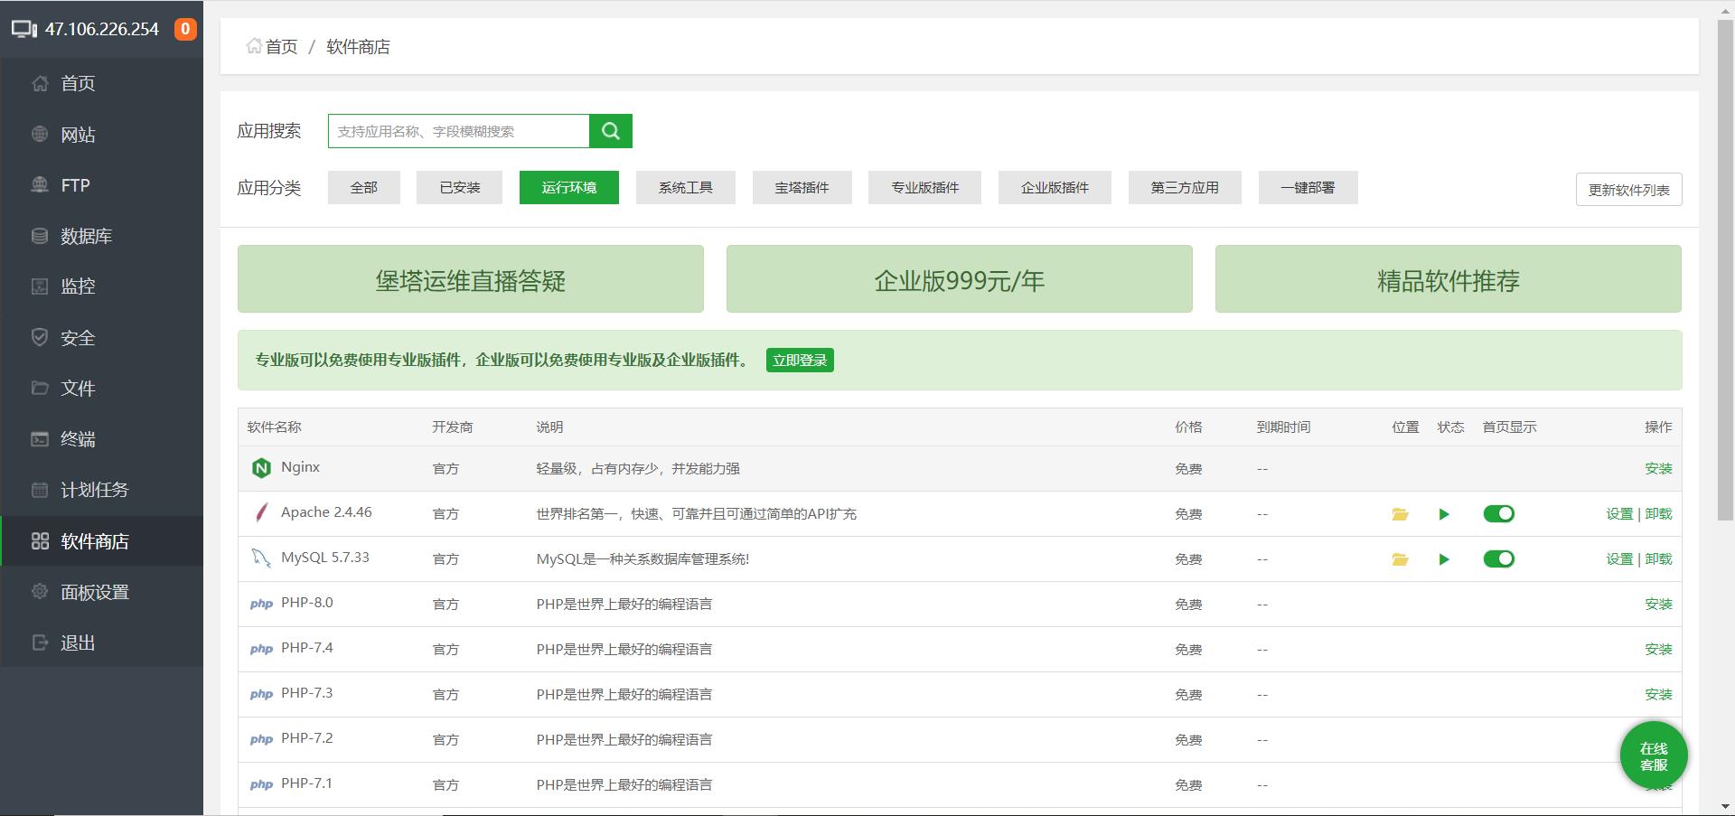The image size is (1735, 816).
Task: Open 网站 in the sidebar
Action: [101, 135]
